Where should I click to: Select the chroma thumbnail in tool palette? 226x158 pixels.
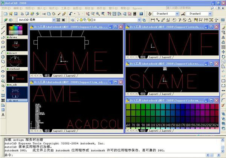pos(17,30)
